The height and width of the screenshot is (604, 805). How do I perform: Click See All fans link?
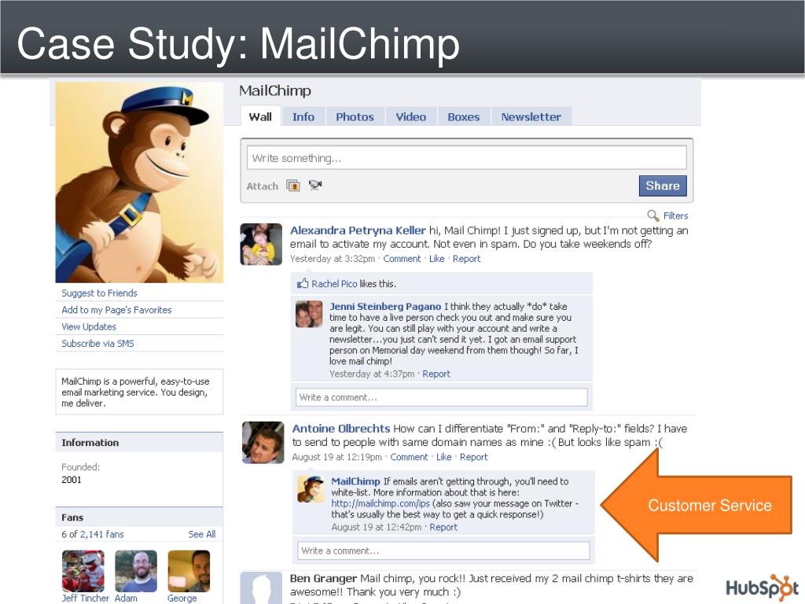(x=202, y=534)
